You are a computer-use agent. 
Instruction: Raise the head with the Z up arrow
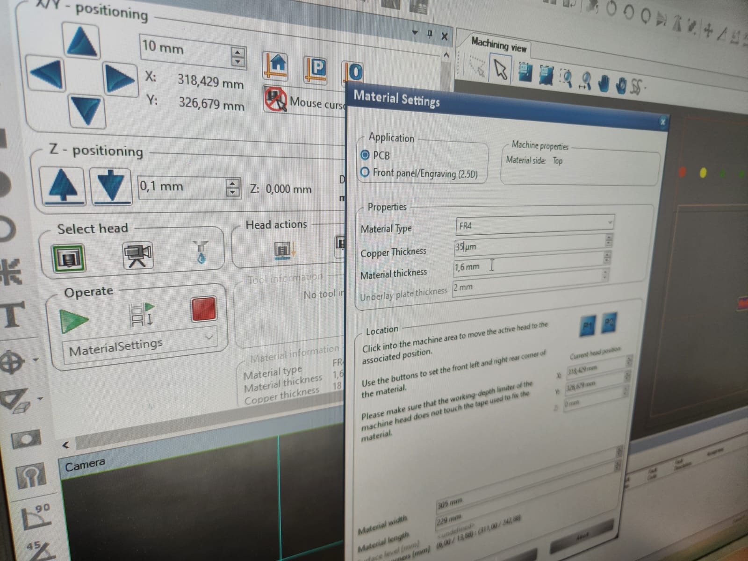[64, 186]
